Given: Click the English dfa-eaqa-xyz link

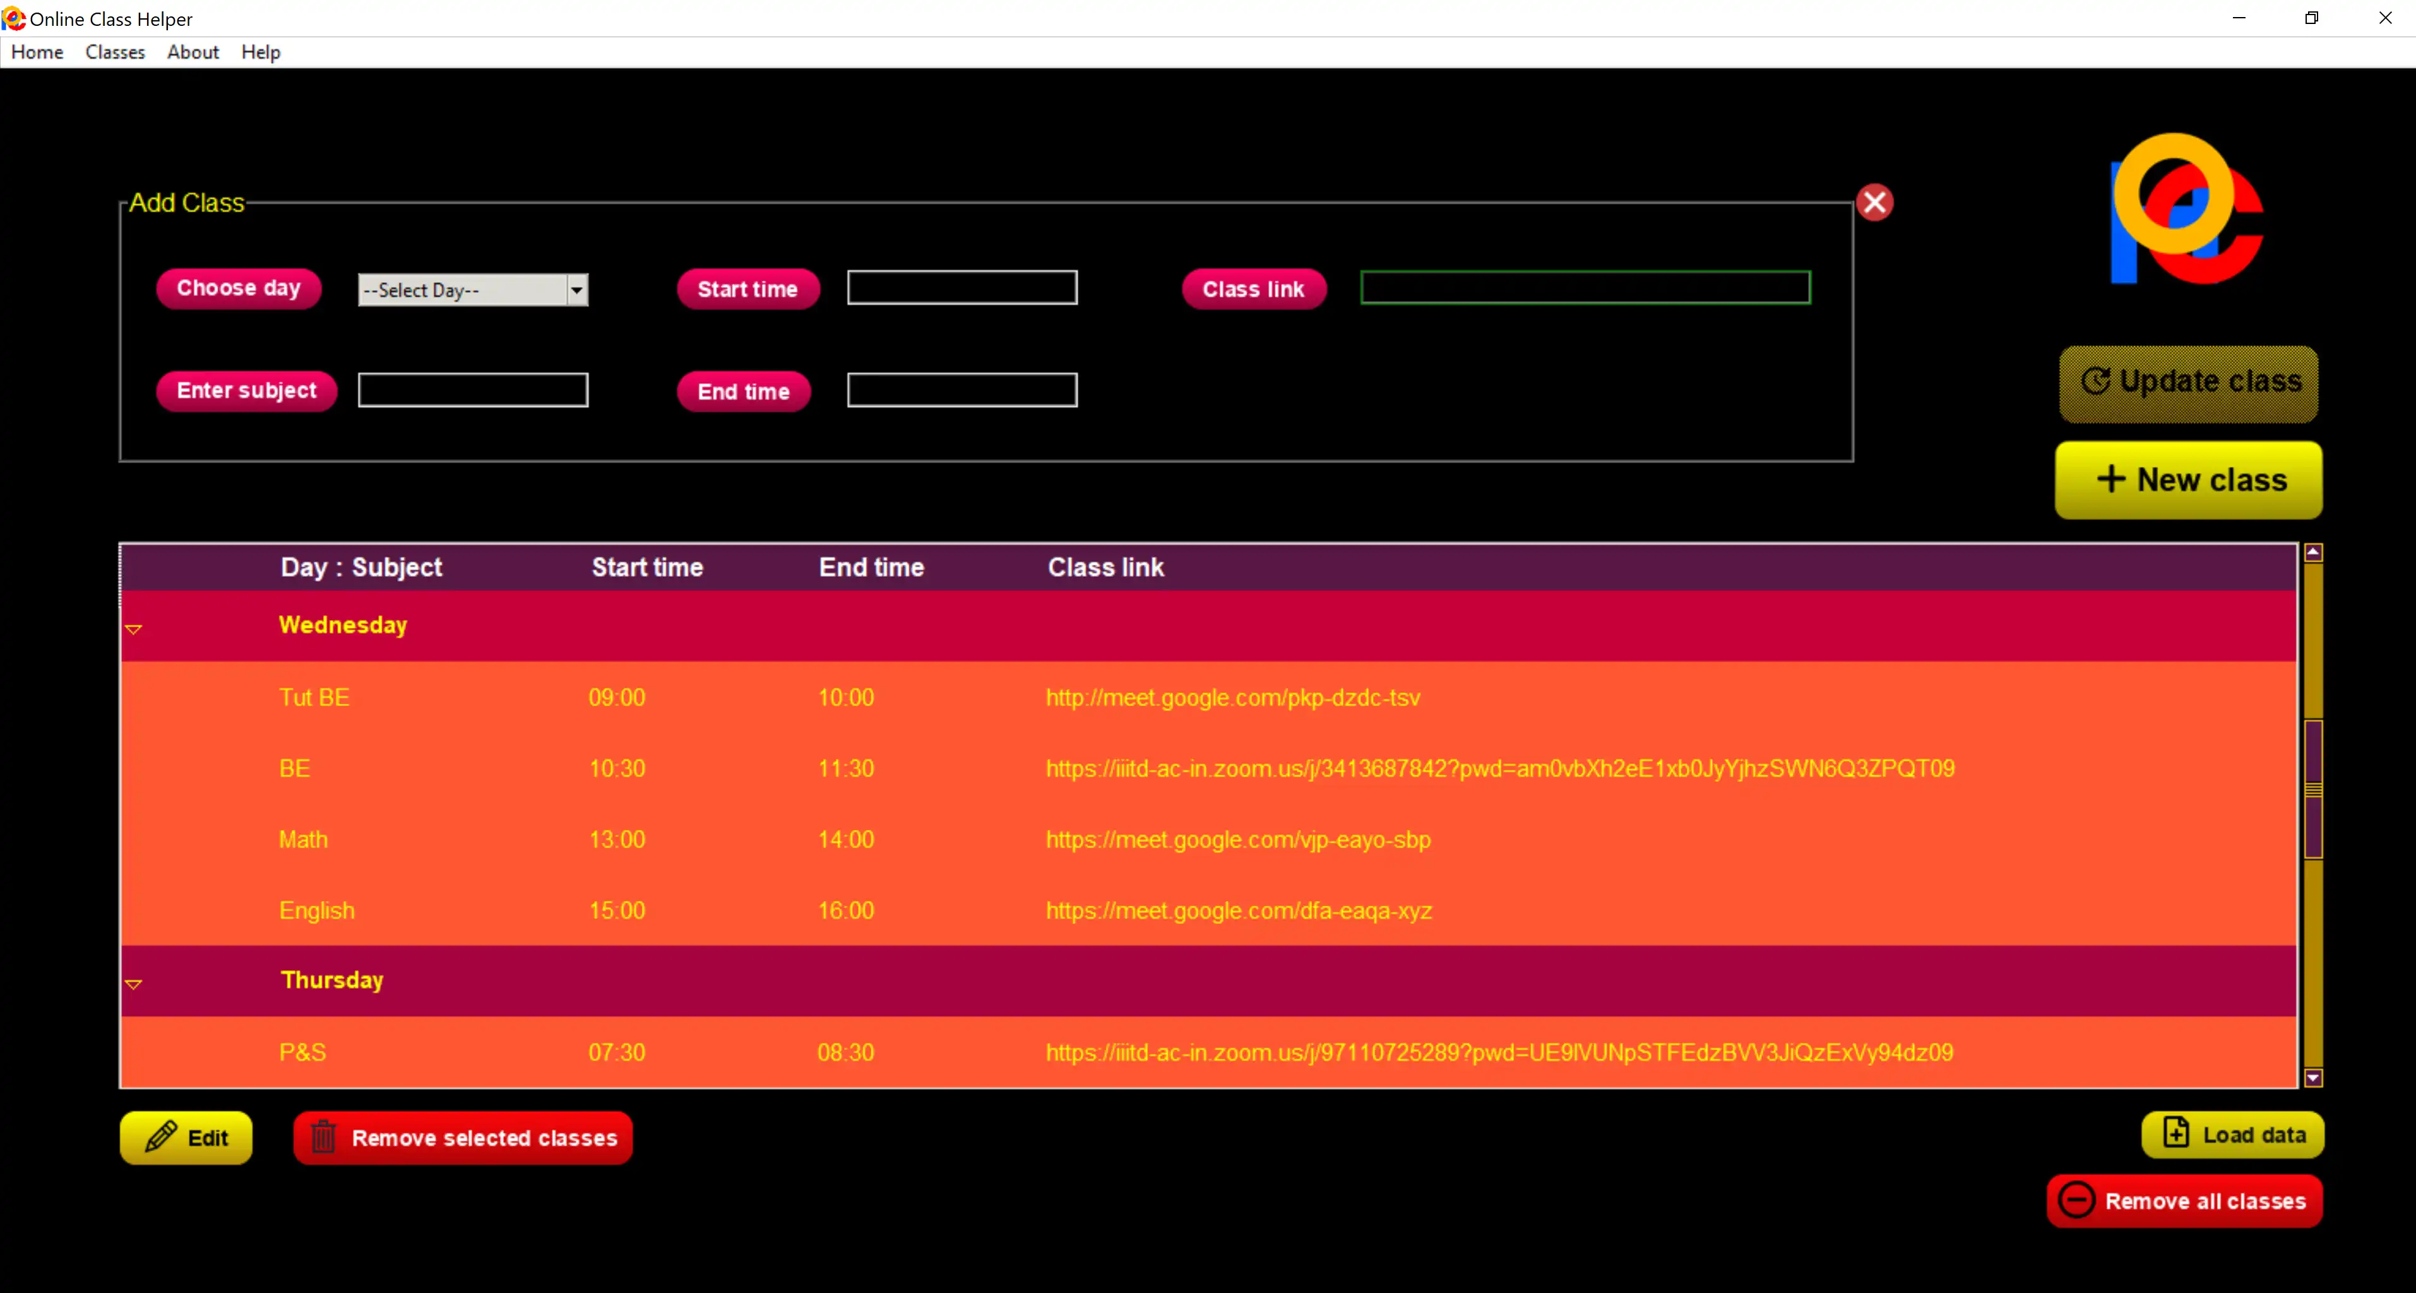Looking at the screenshot, I should pos(1239,911).
